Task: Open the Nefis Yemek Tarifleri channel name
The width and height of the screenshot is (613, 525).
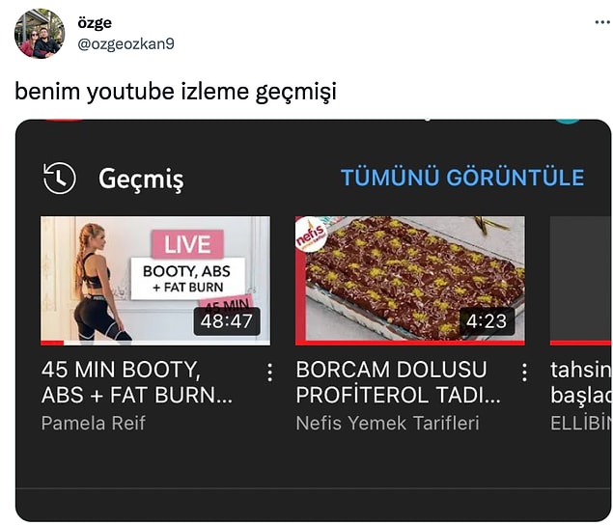Action: tap(387, 423)
